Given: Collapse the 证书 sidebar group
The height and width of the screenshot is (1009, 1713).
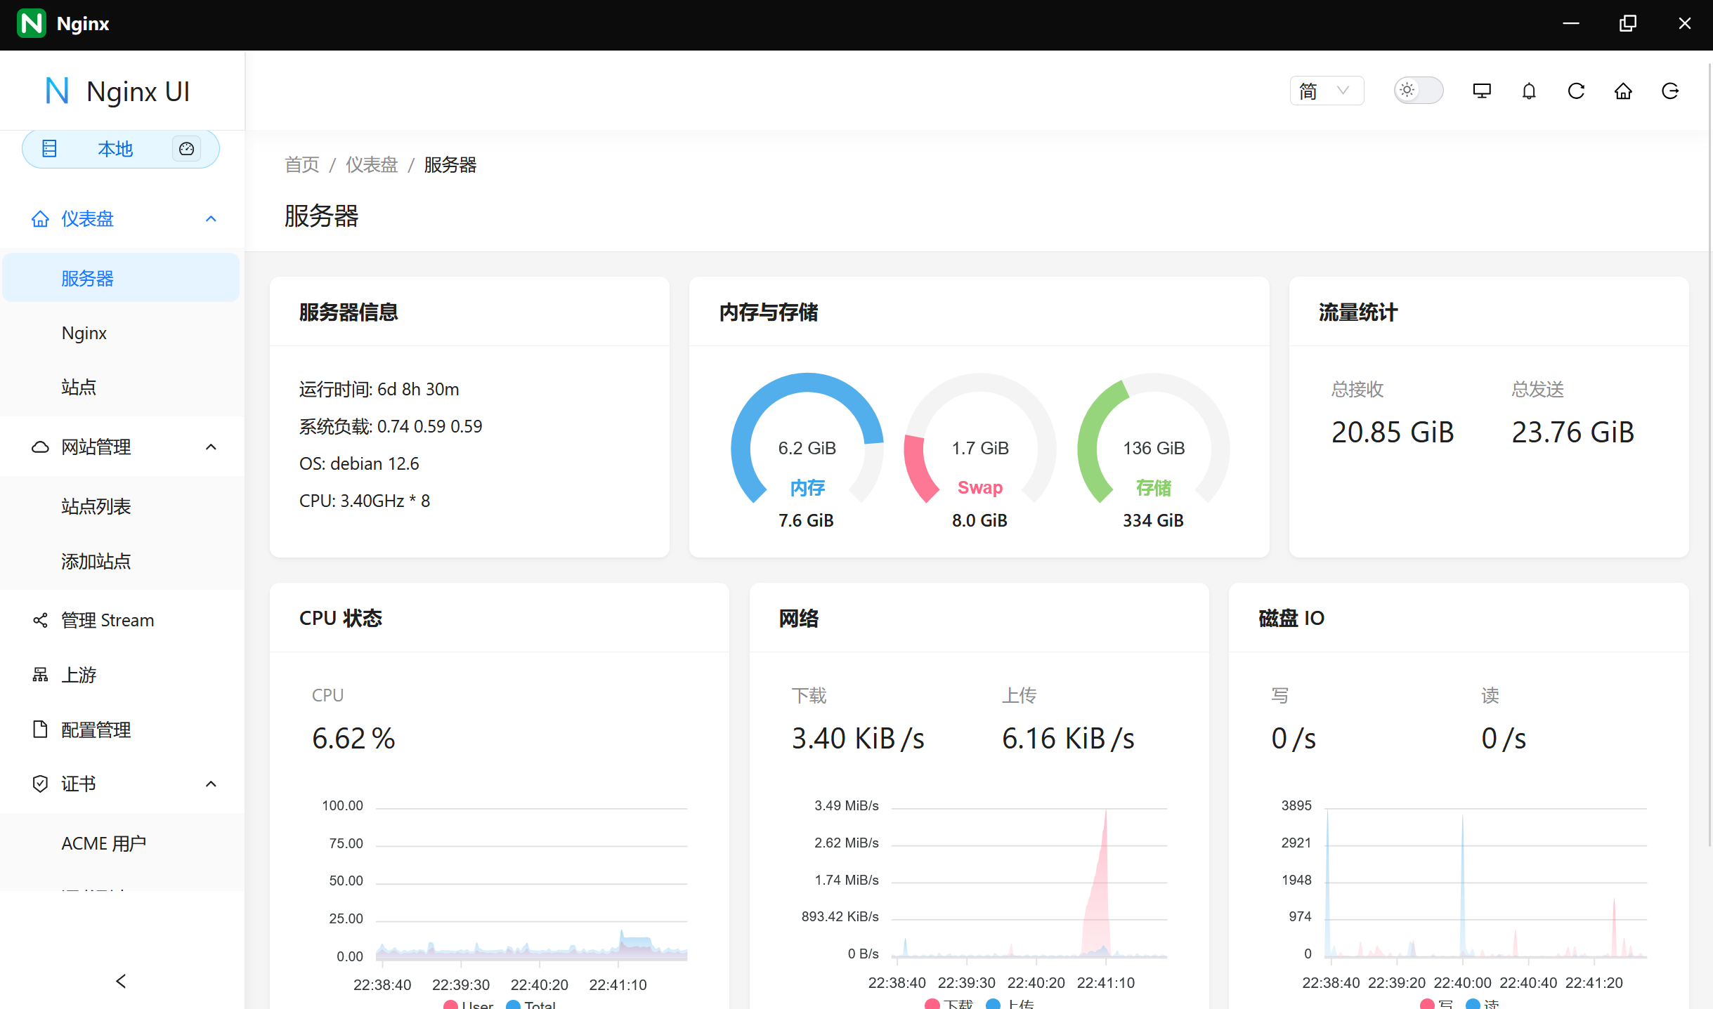Looking at the screenshot, I should pos(211,784).
